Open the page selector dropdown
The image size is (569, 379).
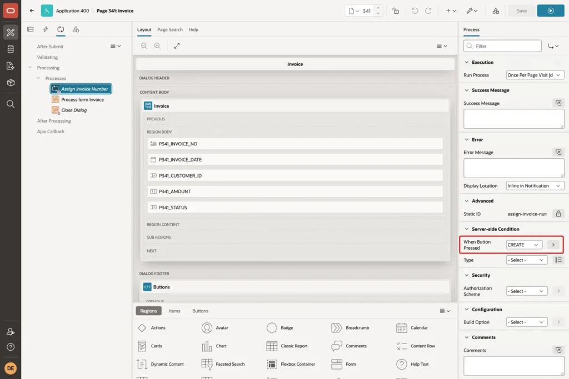[x=354, y=11]
